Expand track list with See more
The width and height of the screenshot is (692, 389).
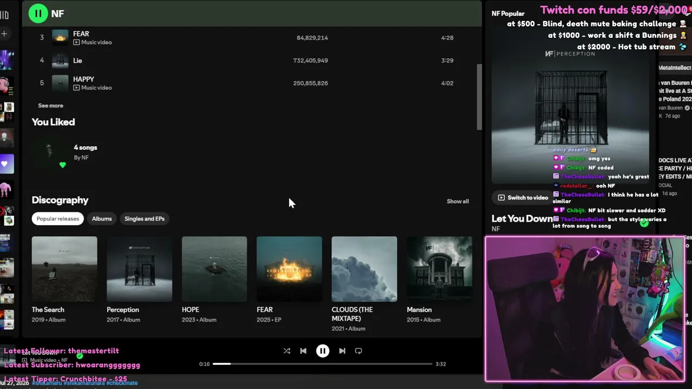pos(51,106)
